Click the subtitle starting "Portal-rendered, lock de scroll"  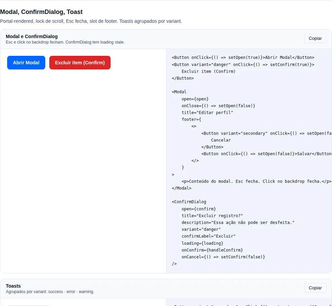(x=91, y=21)
